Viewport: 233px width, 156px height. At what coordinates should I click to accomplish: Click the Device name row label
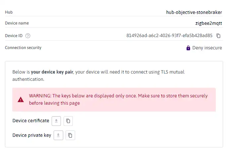tap(17, 23)
